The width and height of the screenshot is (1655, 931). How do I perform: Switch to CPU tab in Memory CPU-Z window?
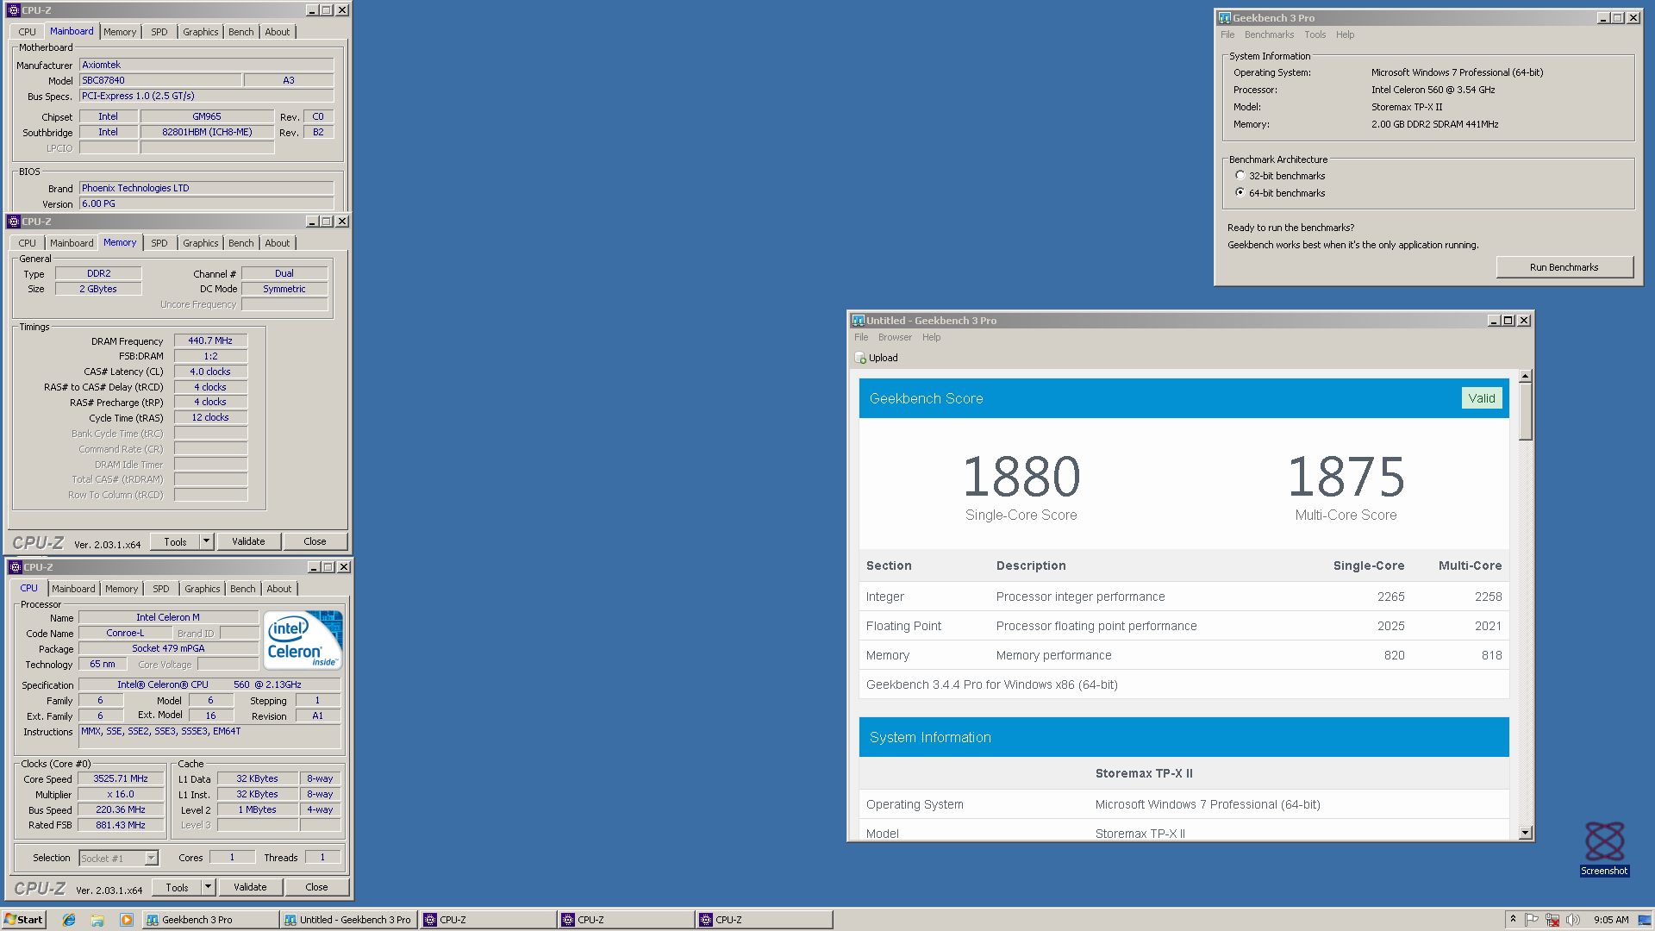point(28,243)
